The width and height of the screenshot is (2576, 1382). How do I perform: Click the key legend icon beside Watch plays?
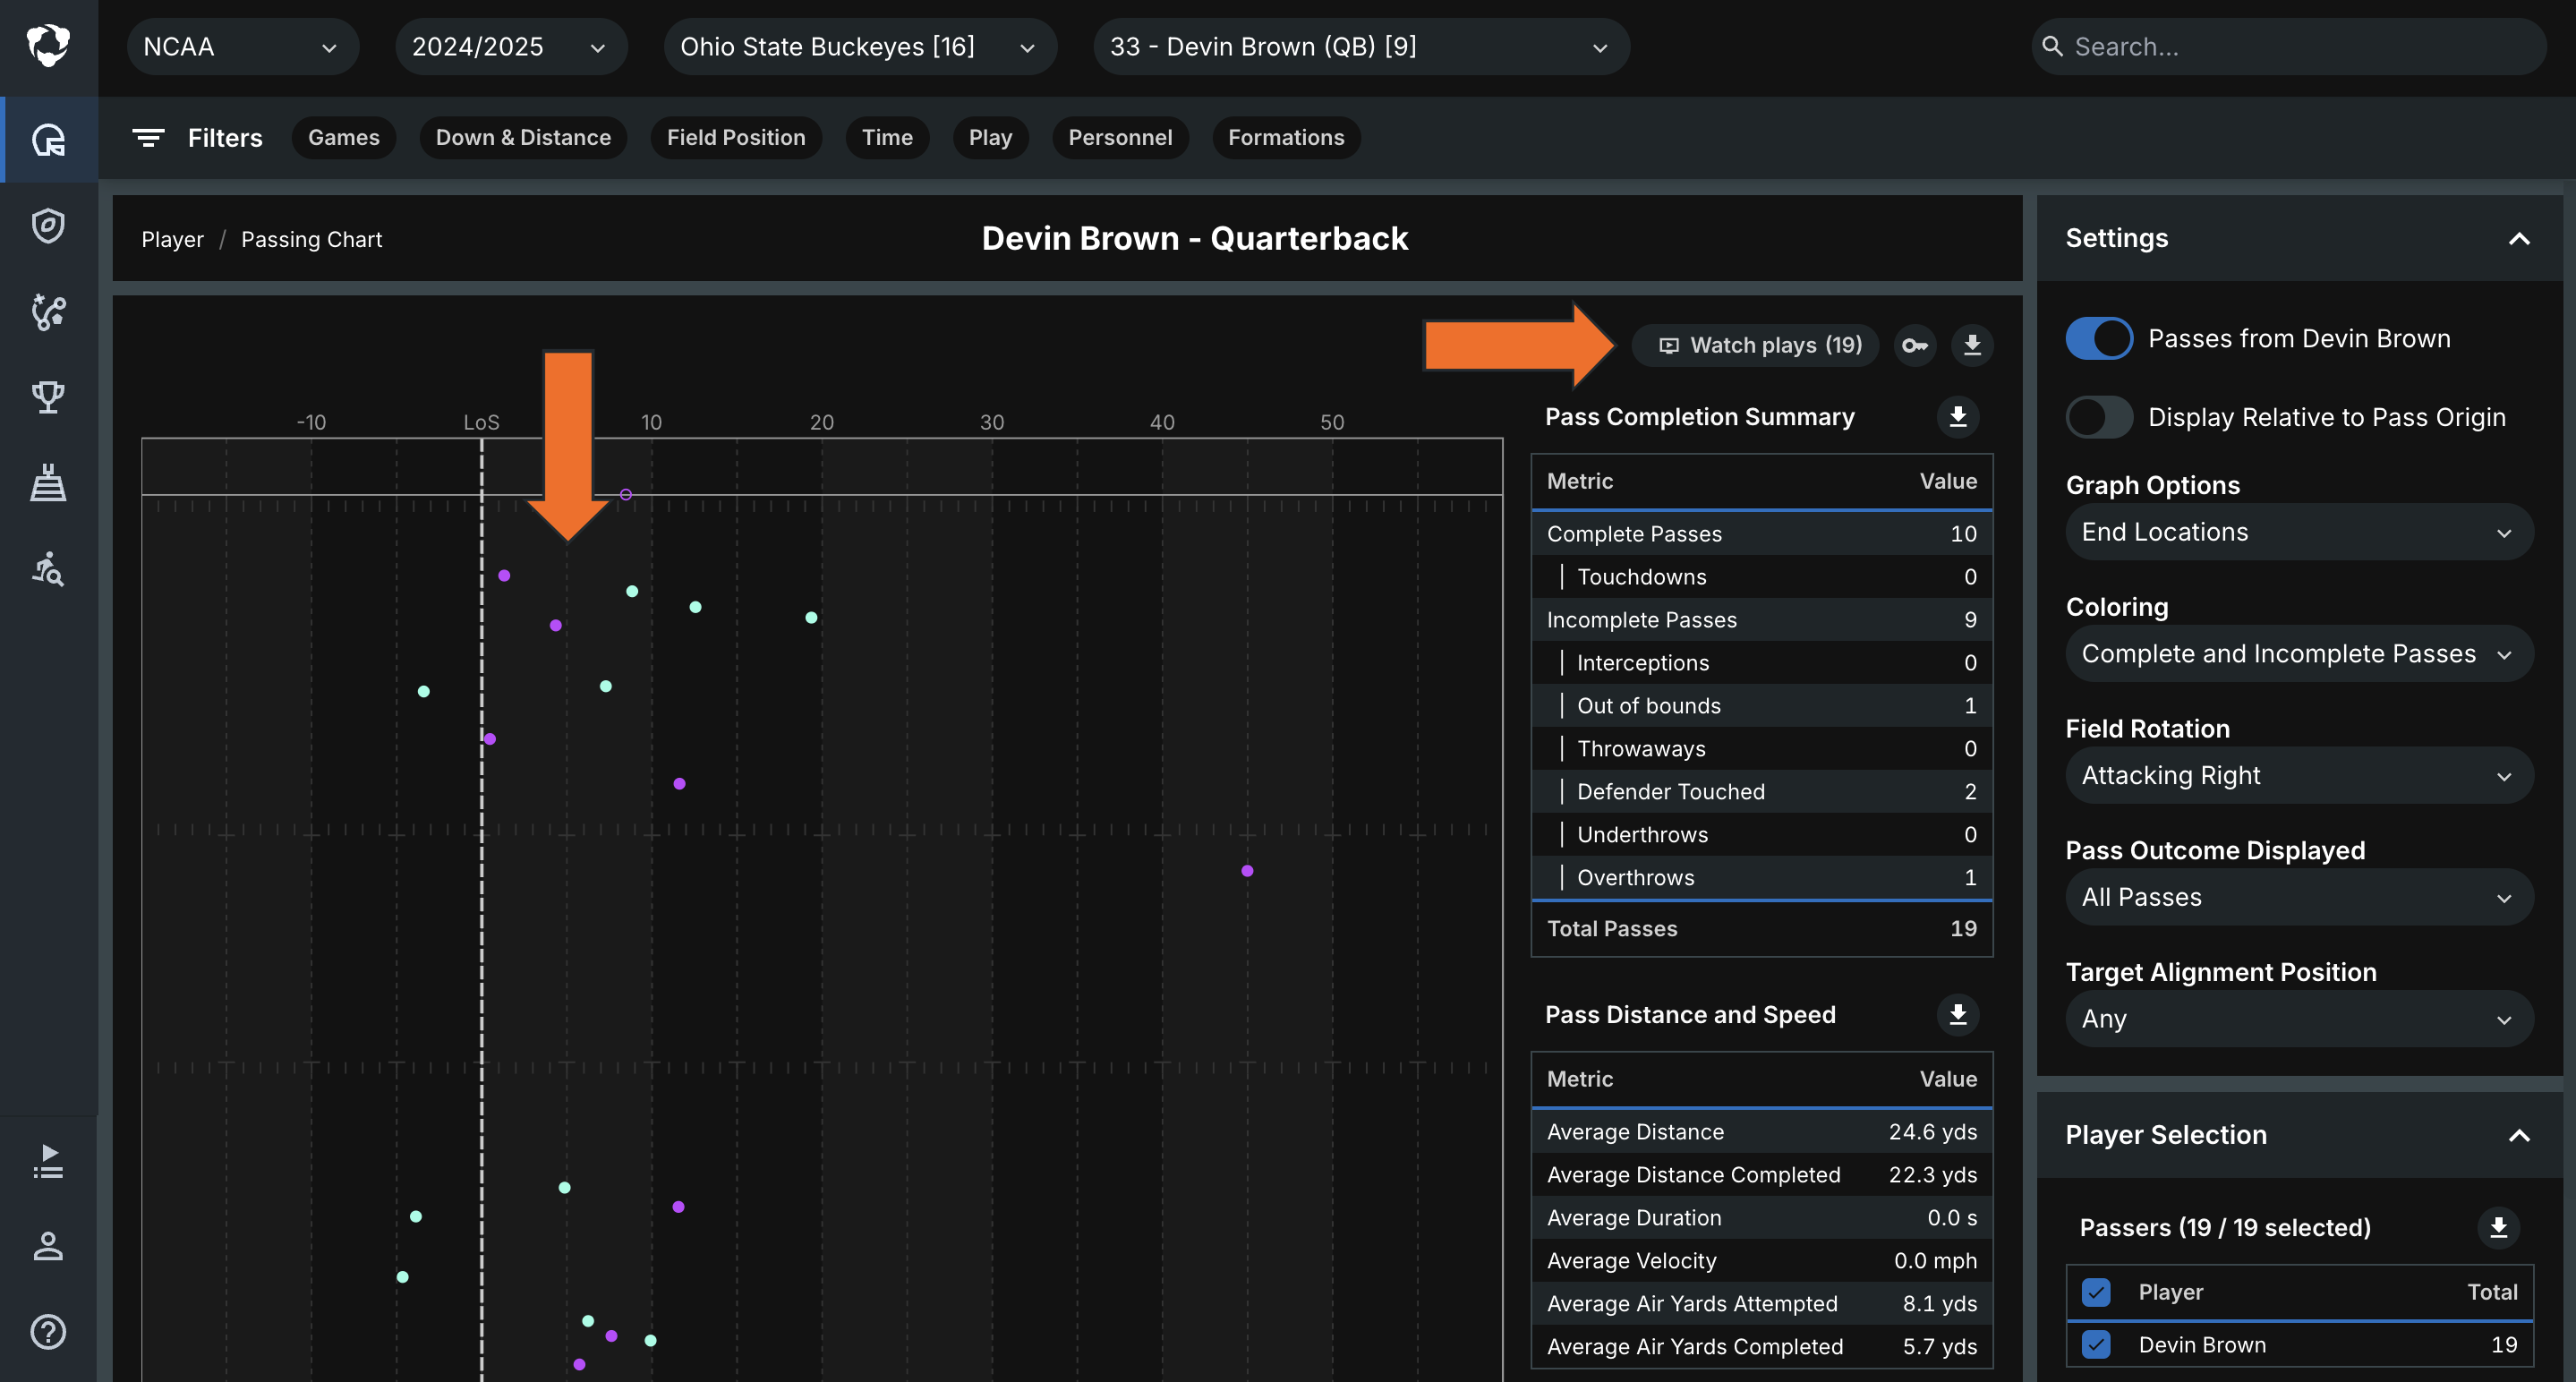(x=1915, y=346)
